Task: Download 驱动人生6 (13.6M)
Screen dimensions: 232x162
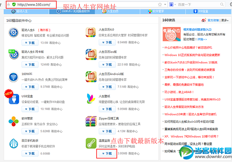Action: [x=30, y=43]
